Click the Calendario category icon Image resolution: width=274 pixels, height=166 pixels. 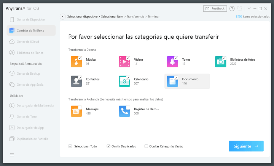click(x=124, y=81)
